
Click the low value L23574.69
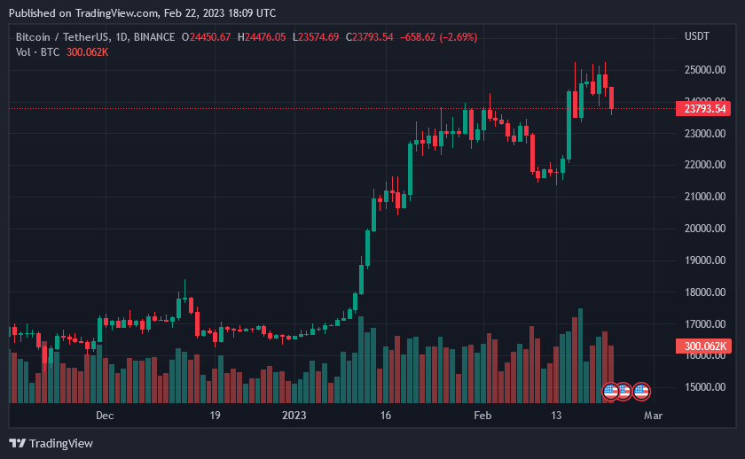316,37
